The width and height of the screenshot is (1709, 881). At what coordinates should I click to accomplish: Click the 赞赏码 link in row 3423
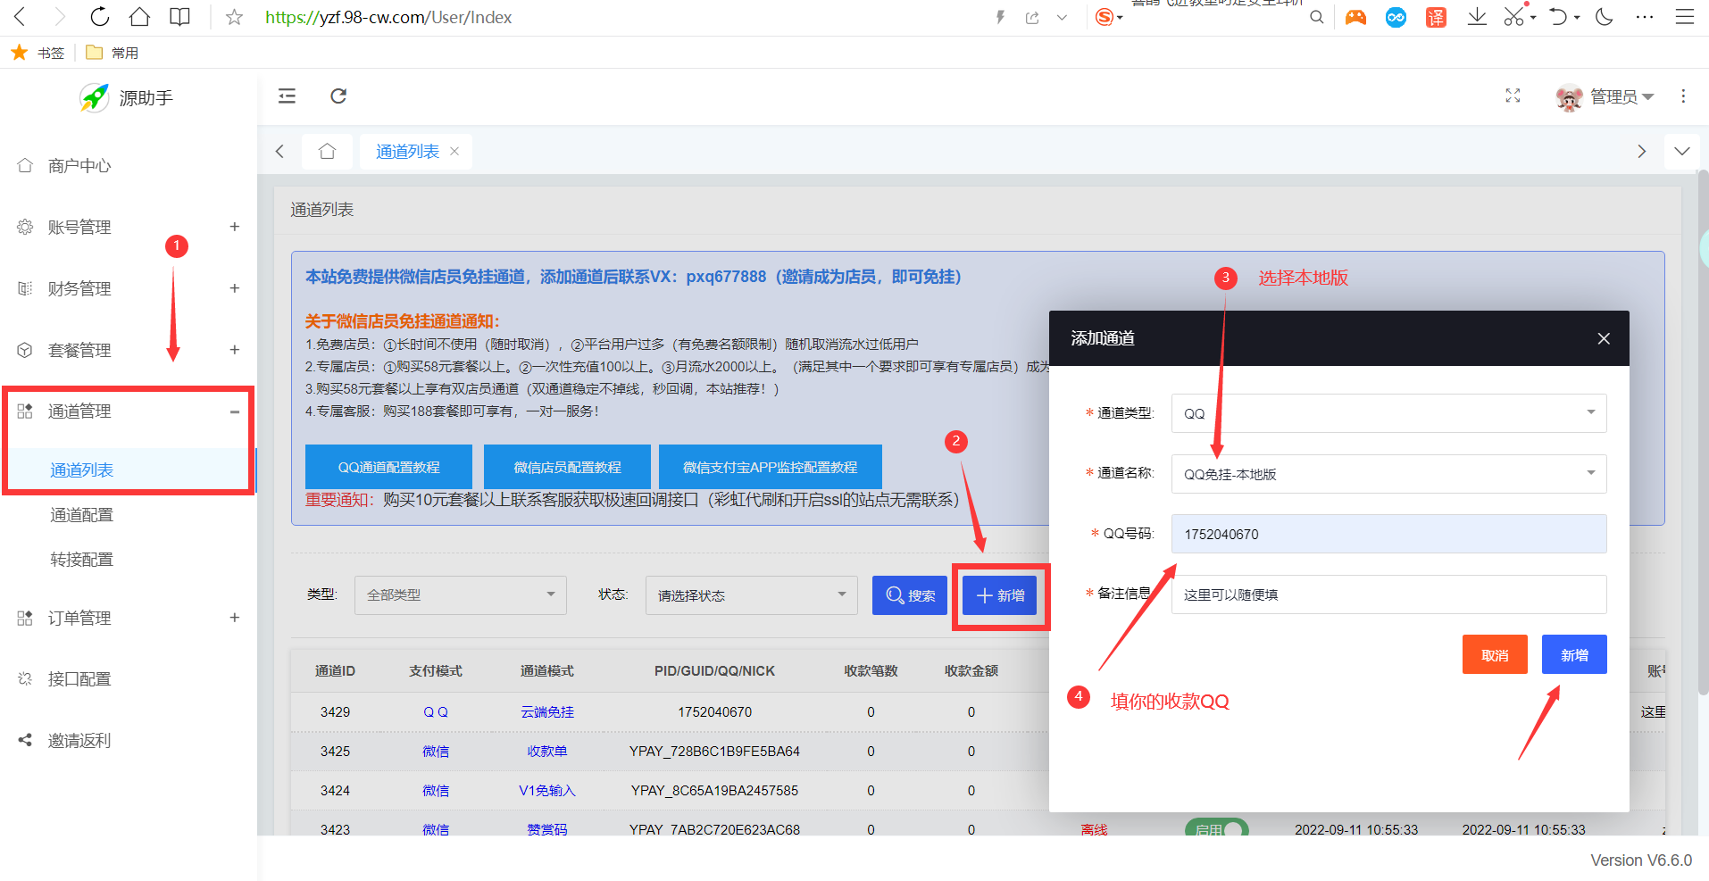(547, 829)
